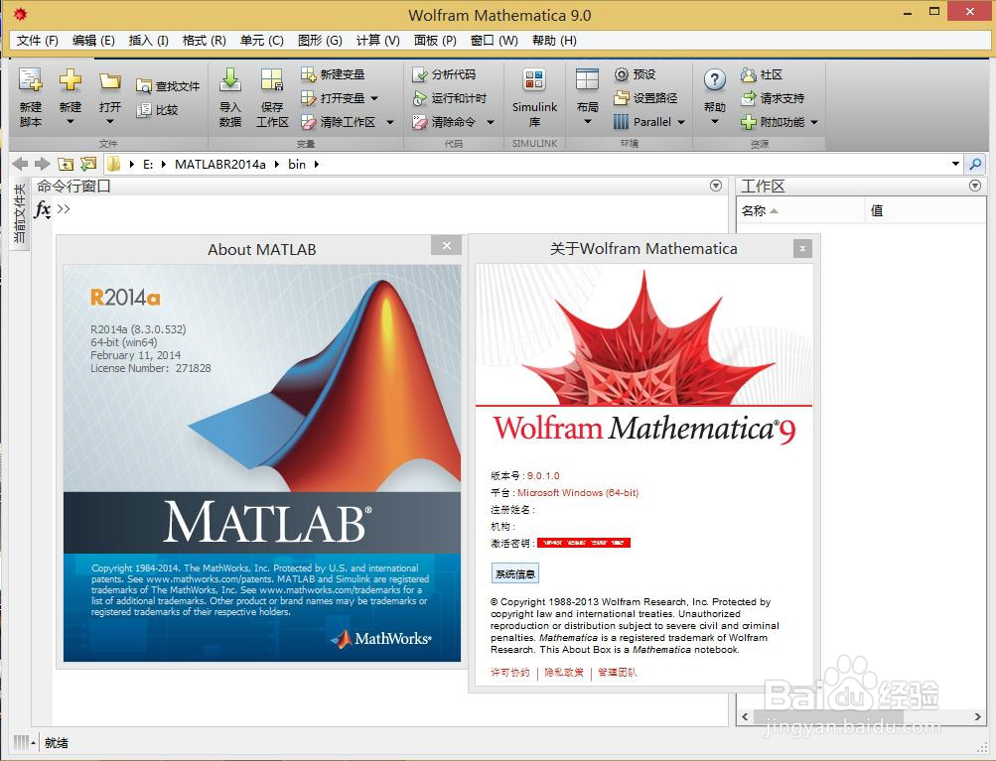Screen dimensions: 996x761
Task: Open the 图形 (G) menu
Action: pyautogui.click(x=320, y=41)
